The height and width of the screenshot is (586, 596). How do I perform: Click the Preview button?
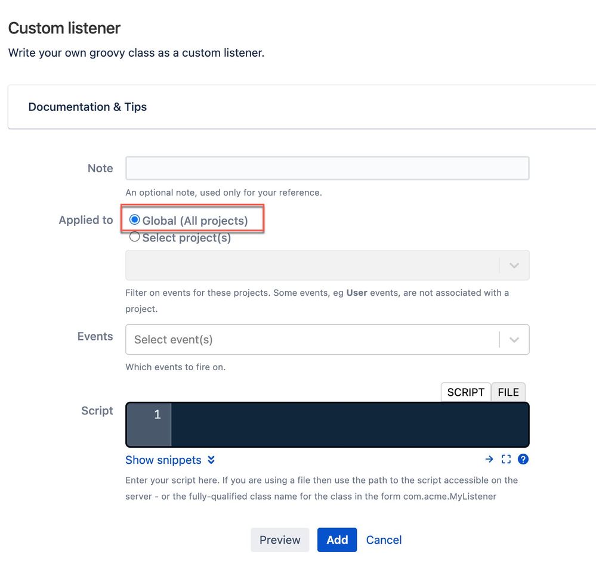coord(280,540)
